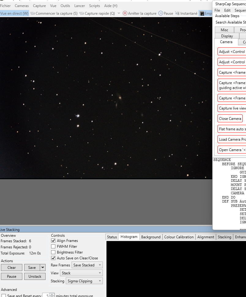Open the Capture rapide dropdown arrow

pos(119,13)
